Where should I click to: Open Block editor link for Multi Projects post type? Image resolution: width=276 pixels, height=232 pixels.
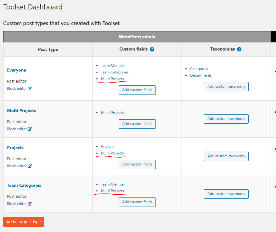(x=17, y=129)
